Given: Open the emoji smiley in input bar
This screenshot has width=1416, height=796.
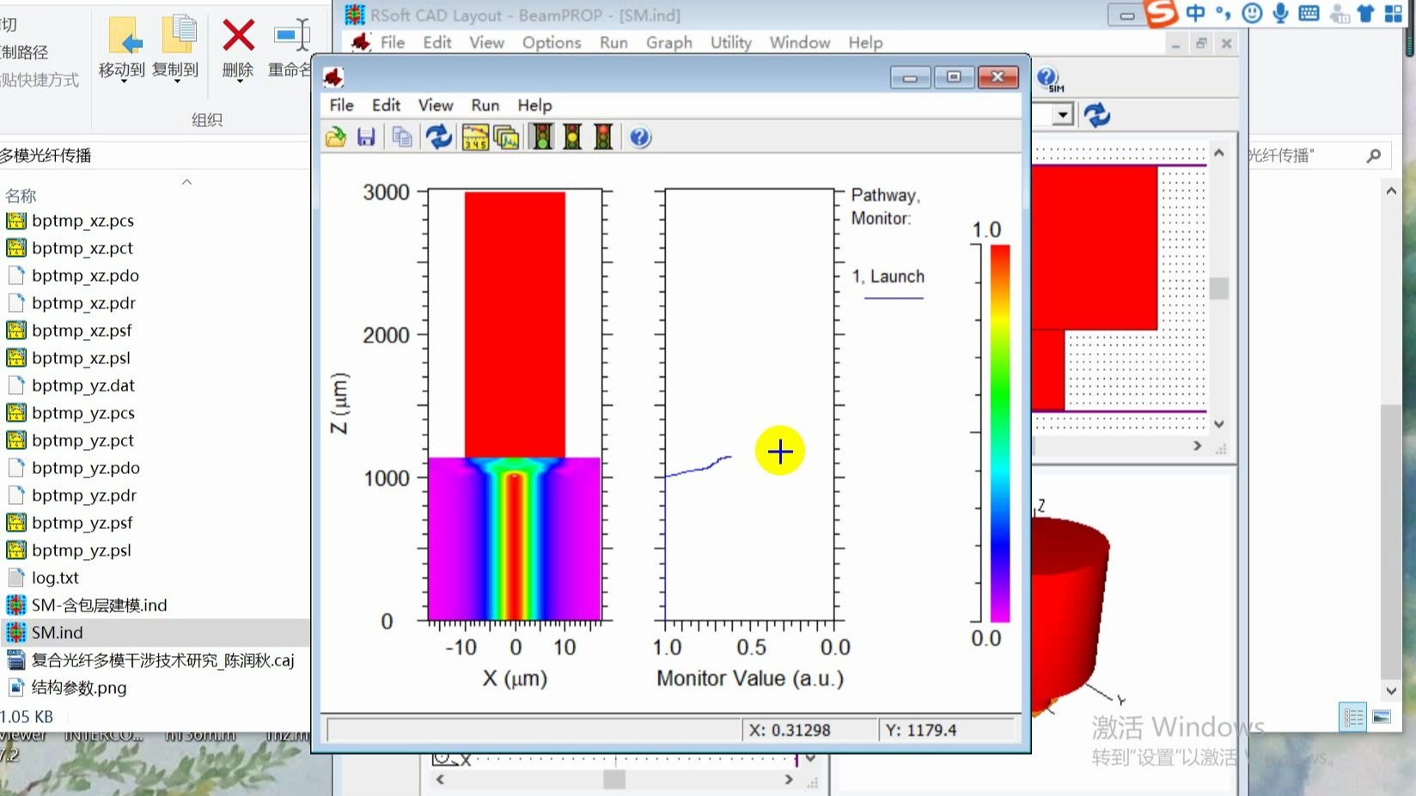Looking at the screenshot, I should [x=1252, y=13].
